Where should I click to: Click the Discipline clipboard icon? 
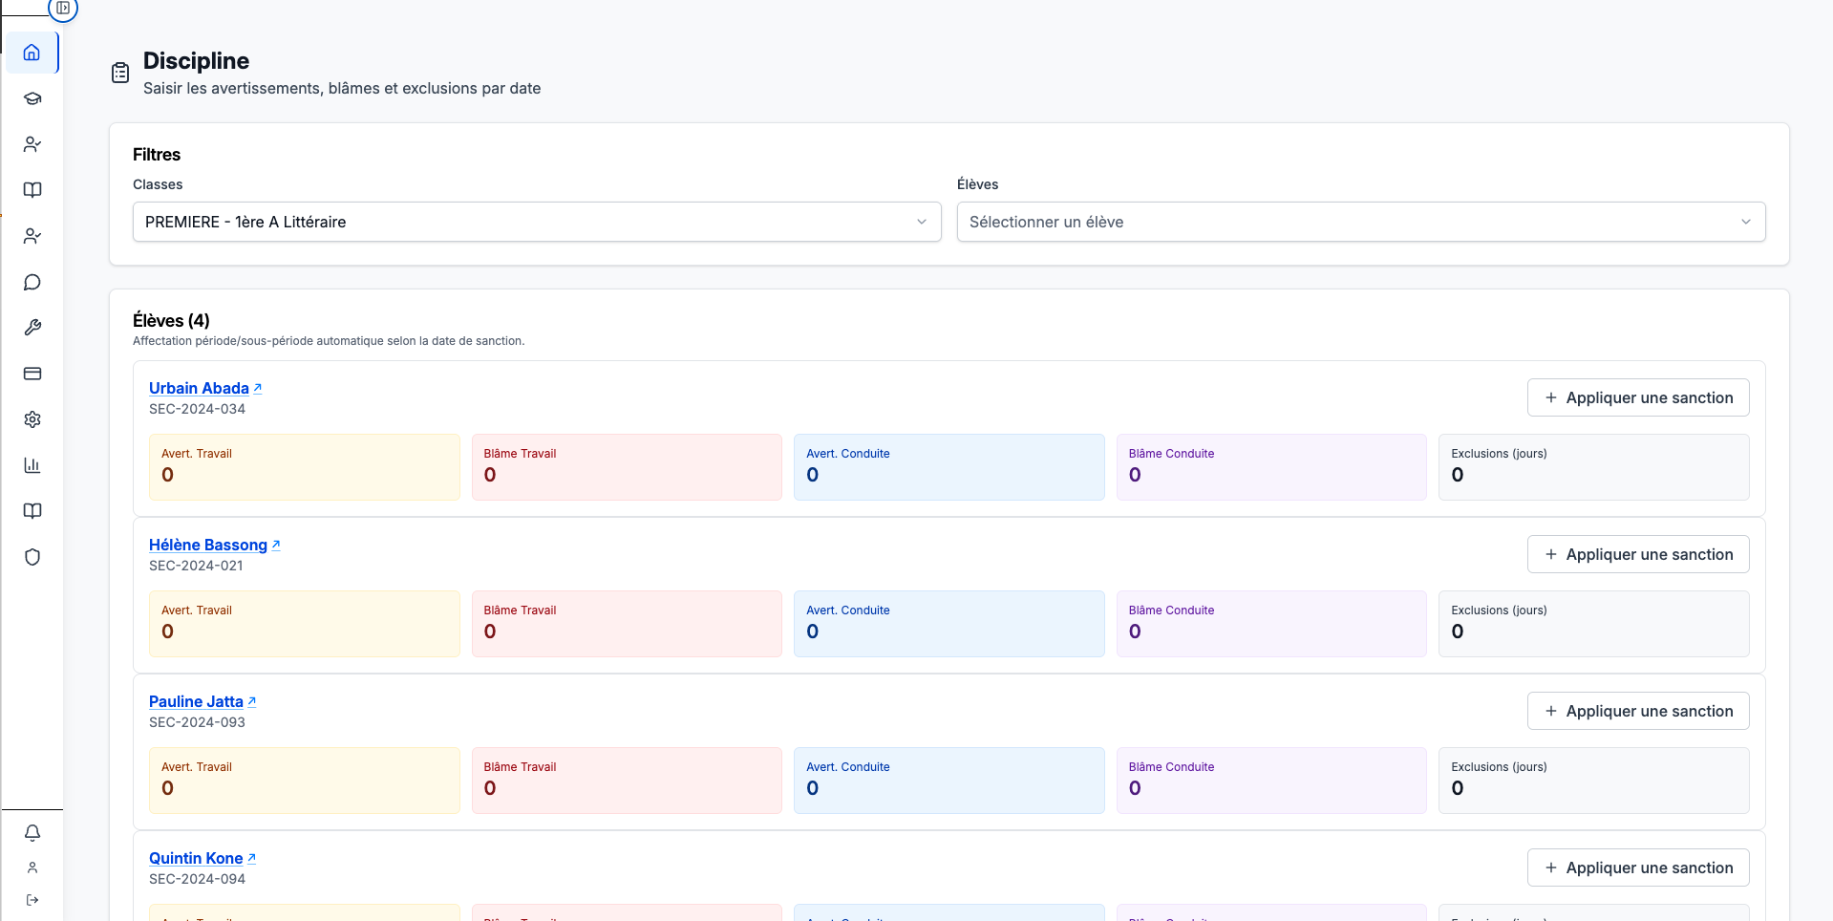click(120, 73)
